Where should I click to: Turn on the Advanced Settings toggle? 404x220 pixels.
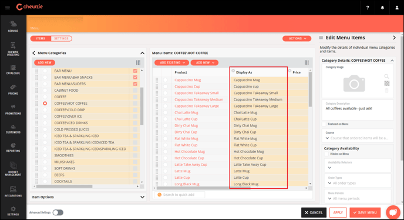pos(58,212)
